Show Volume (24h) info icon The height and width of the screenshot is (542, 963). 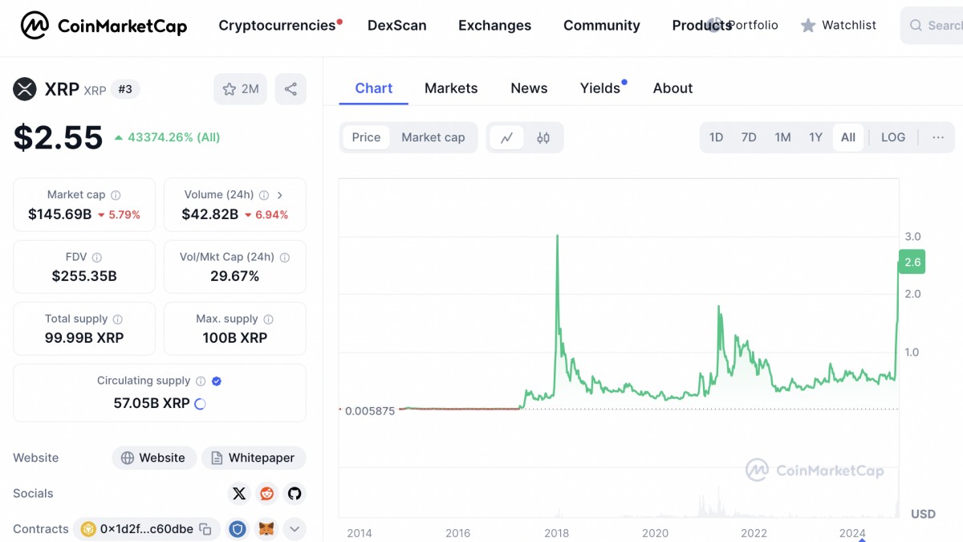click(x=264, y=195)
